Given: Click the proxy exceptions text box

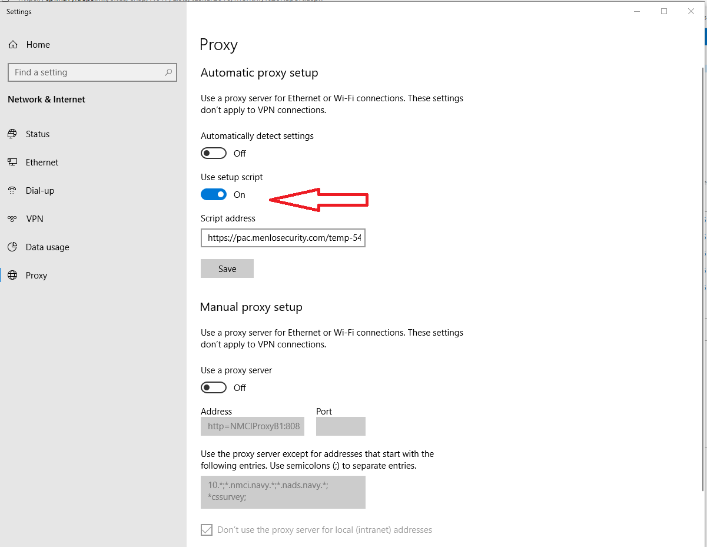Looking at the screenshot, I should coord(283,492).
